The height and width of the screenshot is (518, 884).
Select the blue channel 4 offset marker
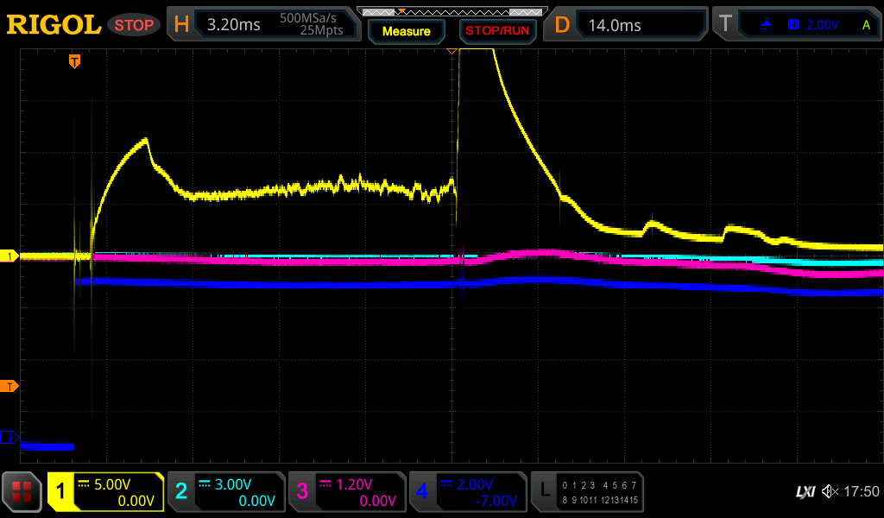[10, 439]
